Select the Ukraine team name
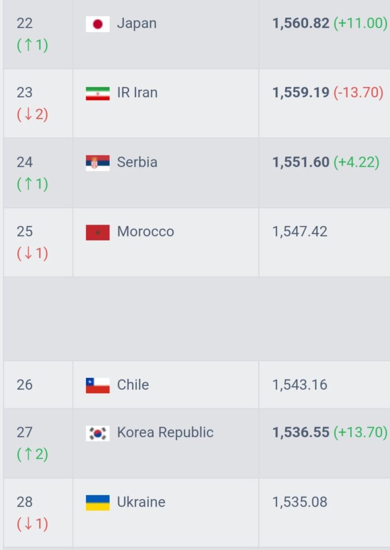Viewport: 390px width, 550px height. click(141, 502)
